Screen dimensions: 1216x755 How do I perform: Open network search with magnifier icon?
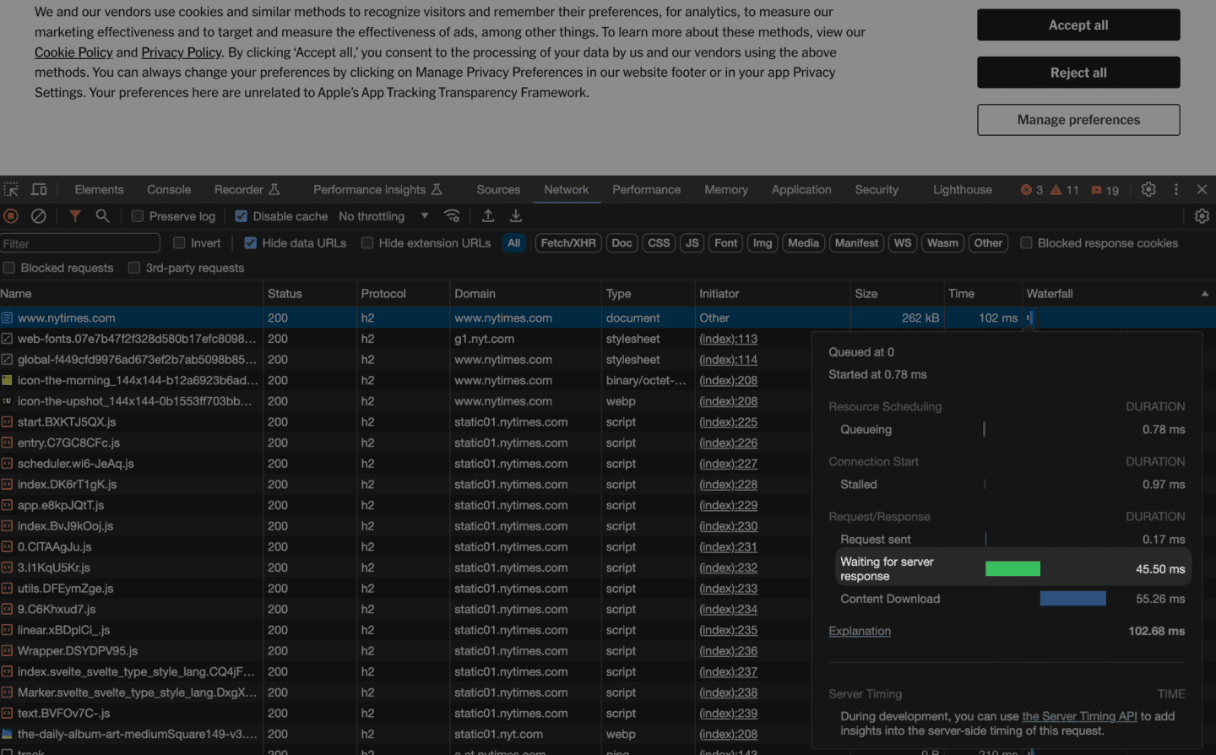(x=102, y=216)
